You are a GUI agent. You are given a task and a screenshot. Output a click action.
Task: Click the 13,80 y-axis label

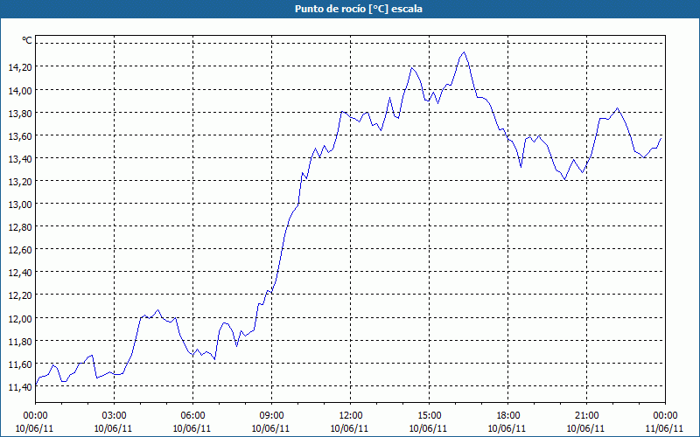[x=20, y=113]
